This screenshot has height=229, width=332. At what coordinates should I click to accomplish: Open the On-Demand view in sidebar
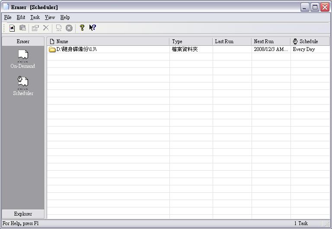[23, 59]
